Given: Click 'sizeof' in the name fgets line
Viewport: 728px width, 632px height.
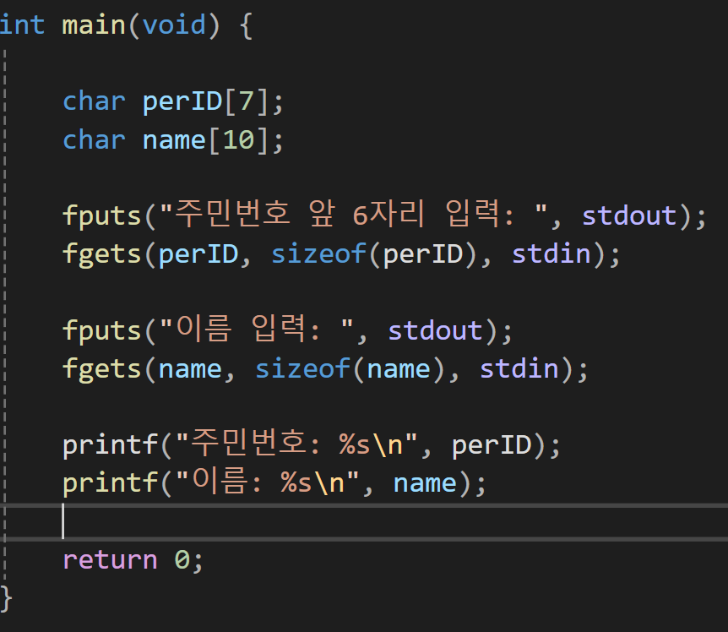Looking at the screenshot, I should (302, 369).
